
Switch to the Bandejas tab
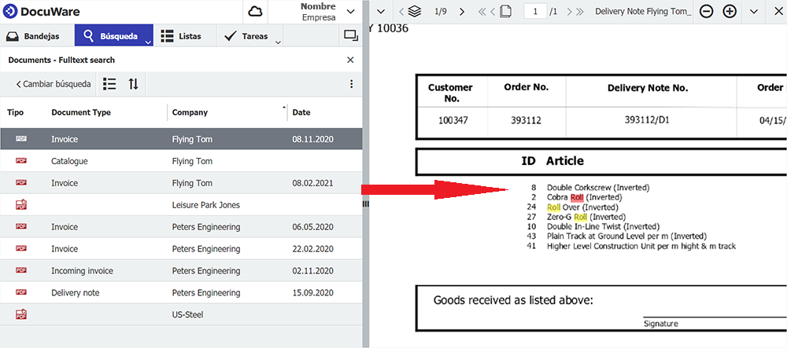pos(36,36)
